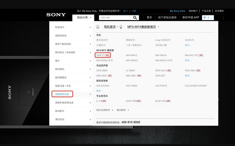235x146 pixels.
Task: Expand the cart dropdown arrow
Action: (x=211, y=18)
